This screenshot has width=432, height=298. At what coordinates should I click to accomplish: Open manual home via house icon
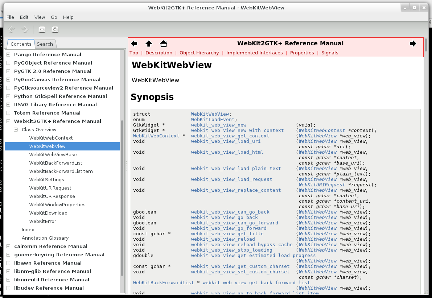click(164, 44)
